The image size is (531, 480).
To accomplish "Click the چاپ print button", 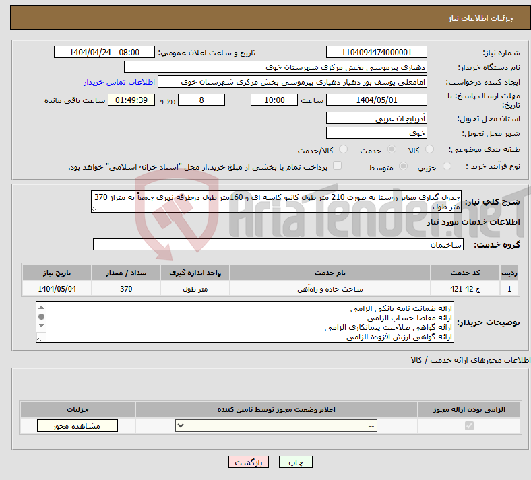I will 296,462.
